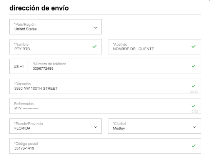Expand the Estado/Provincia chevron arrow
This screenshot has width=210, height=157.
[x=95, y=127]
